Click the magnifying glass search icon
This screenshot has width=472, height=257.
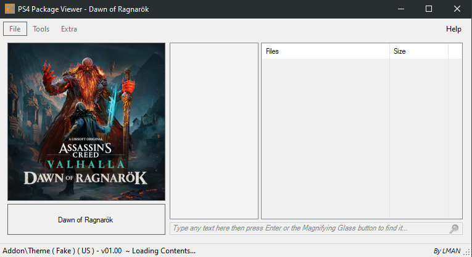[454, 229]
